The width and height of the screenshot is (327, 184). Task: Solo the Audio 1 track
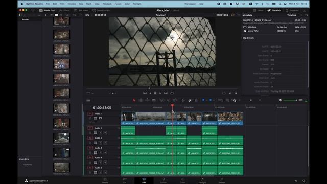100,133
